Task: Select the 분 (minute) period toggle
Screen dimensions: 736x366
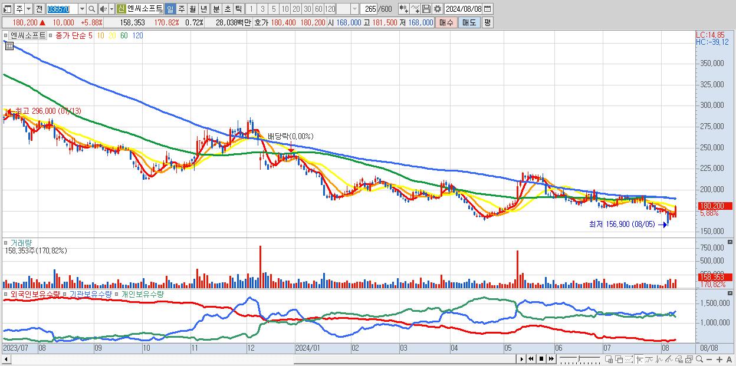Action: [215, 9]
